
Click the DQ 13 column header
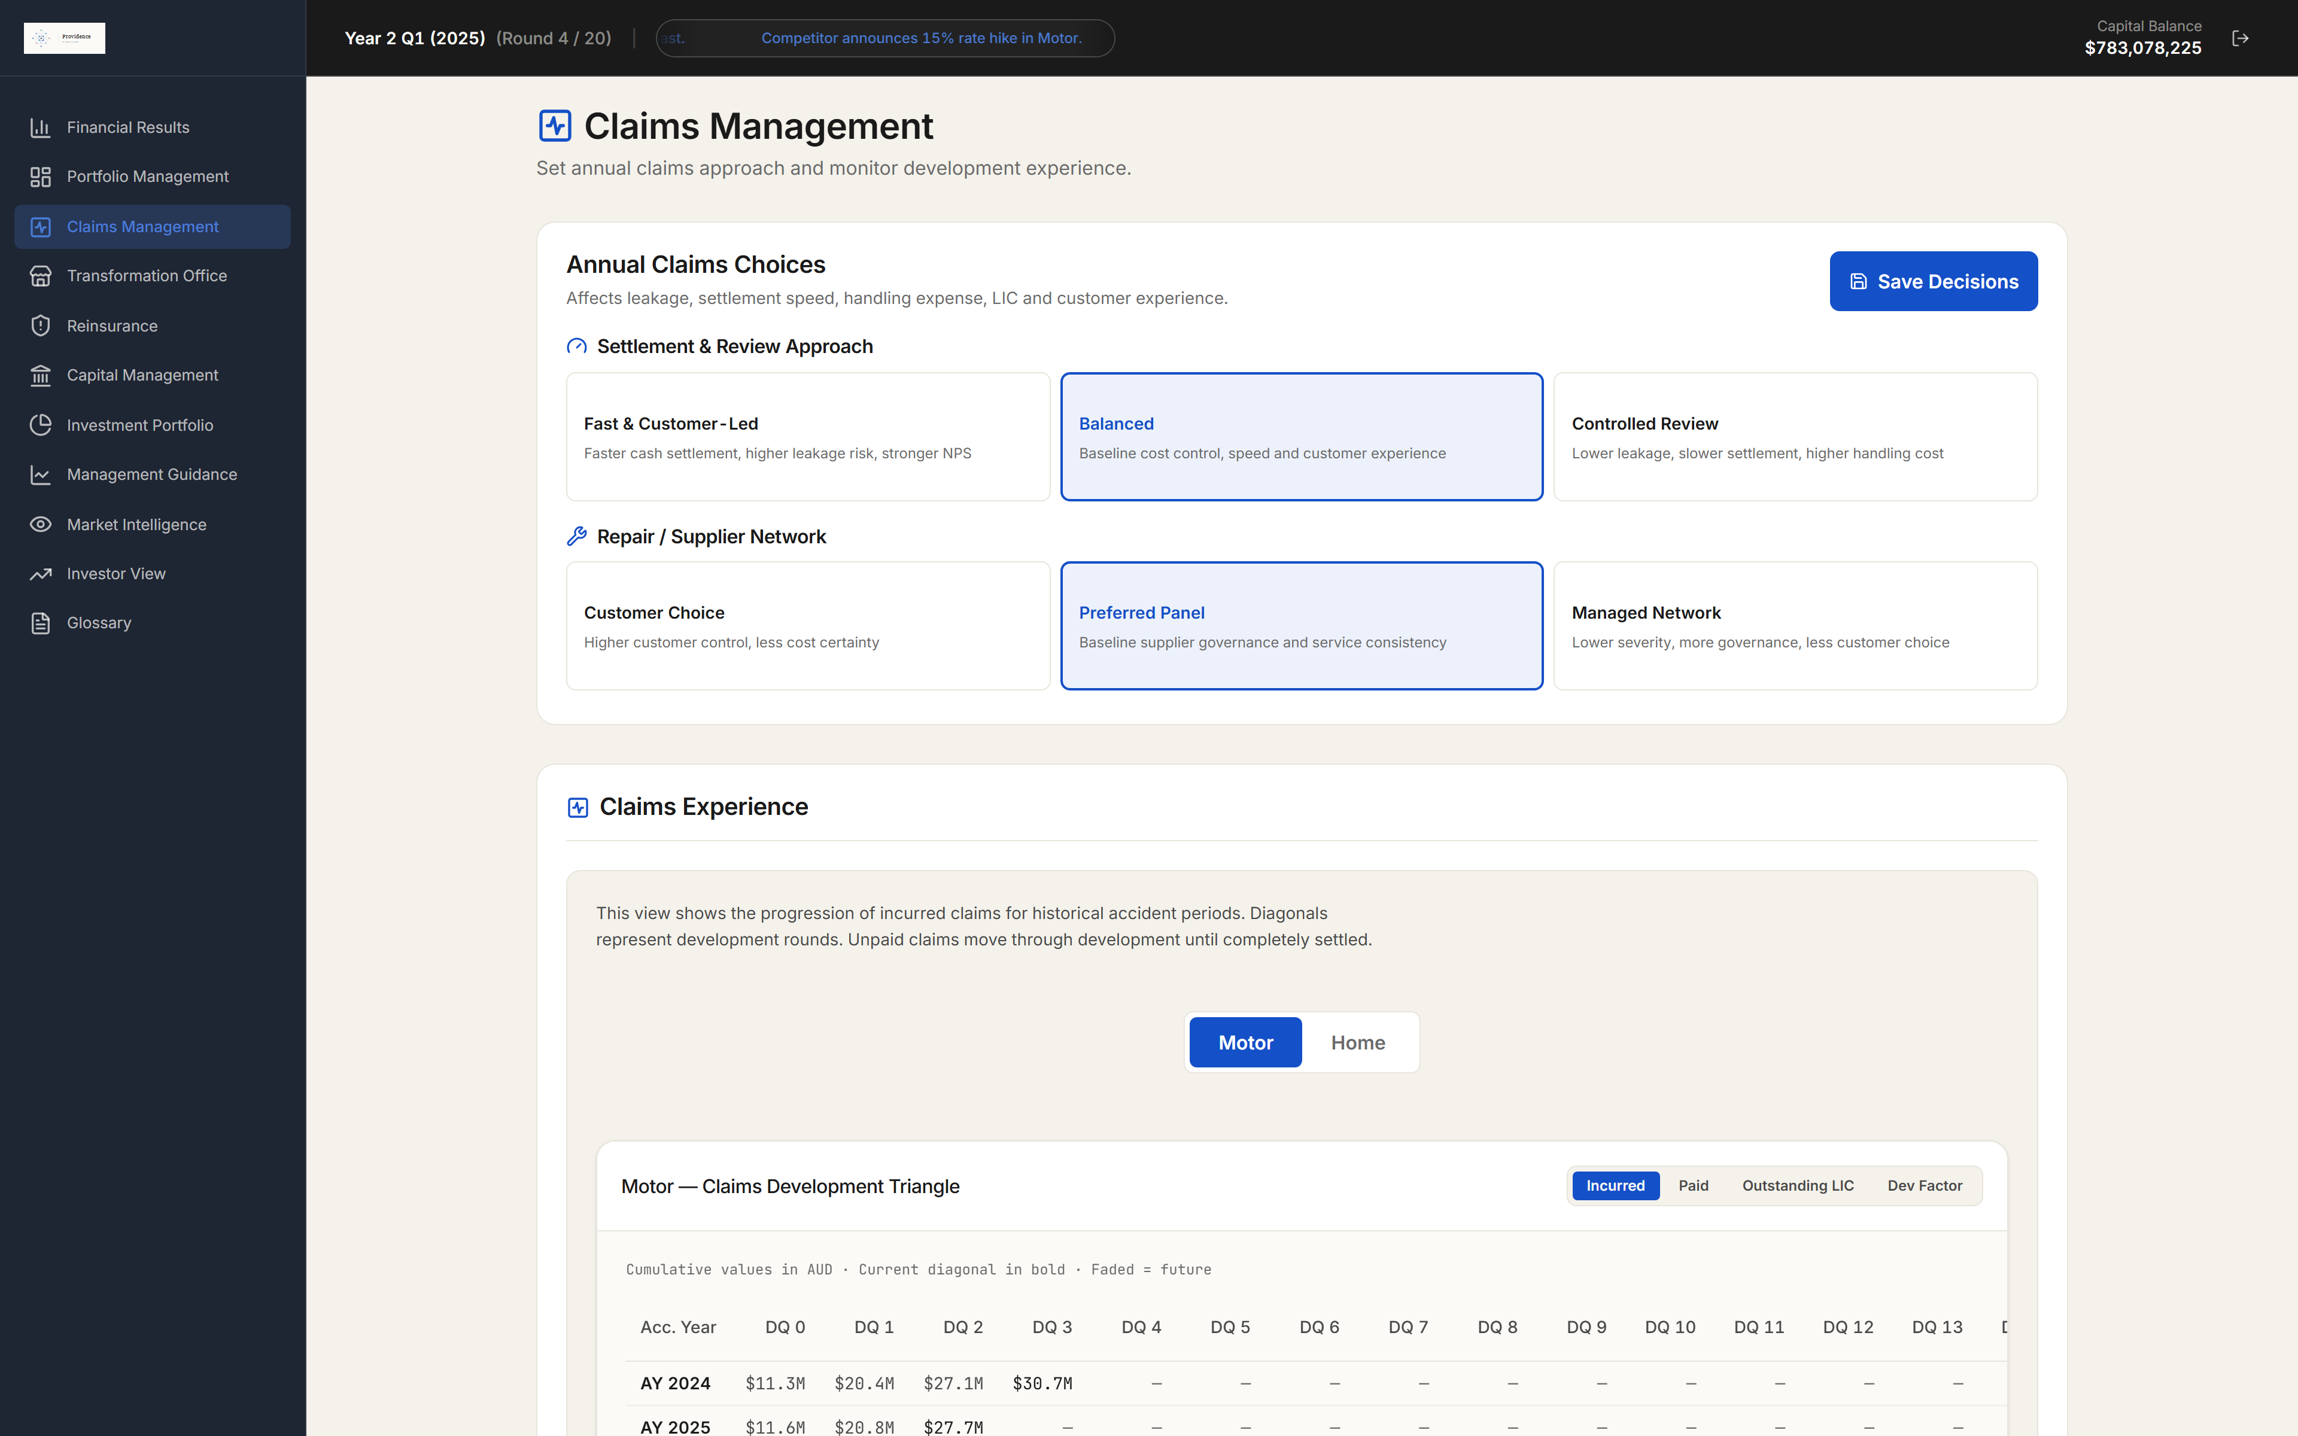tap(1937, 1328)
